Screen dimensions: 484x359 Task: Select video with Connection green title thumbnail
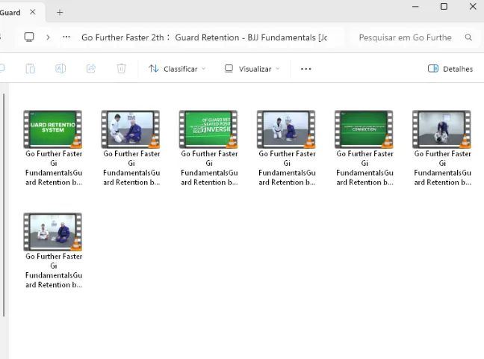(x=364, y=129)
